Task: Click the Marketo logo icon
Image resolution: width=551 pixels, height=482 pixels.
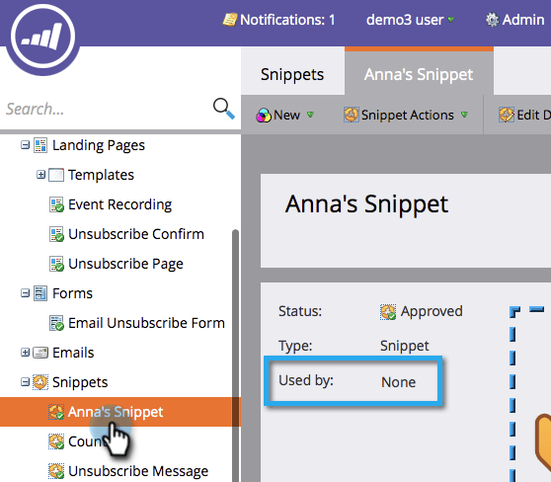Action: [42, 37]
